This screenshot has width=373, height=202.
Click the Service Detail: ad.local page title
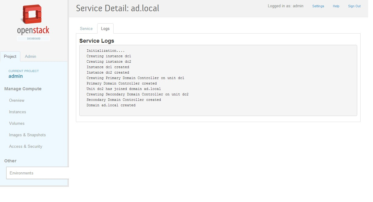[x=118, y=8]
